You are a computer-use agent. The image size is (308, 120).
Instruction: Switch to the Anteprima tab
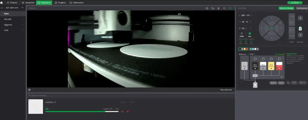tap(28, 3)
